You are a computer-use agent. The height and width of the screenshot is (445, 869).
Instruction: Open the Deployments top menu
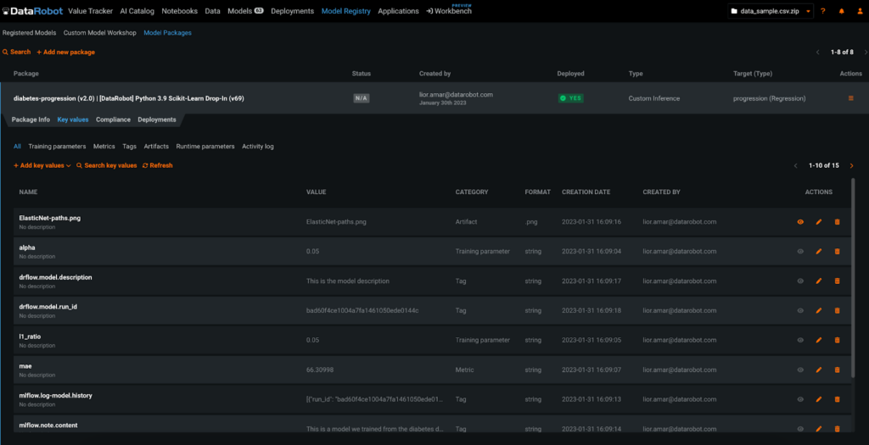[x=292, y=11]
